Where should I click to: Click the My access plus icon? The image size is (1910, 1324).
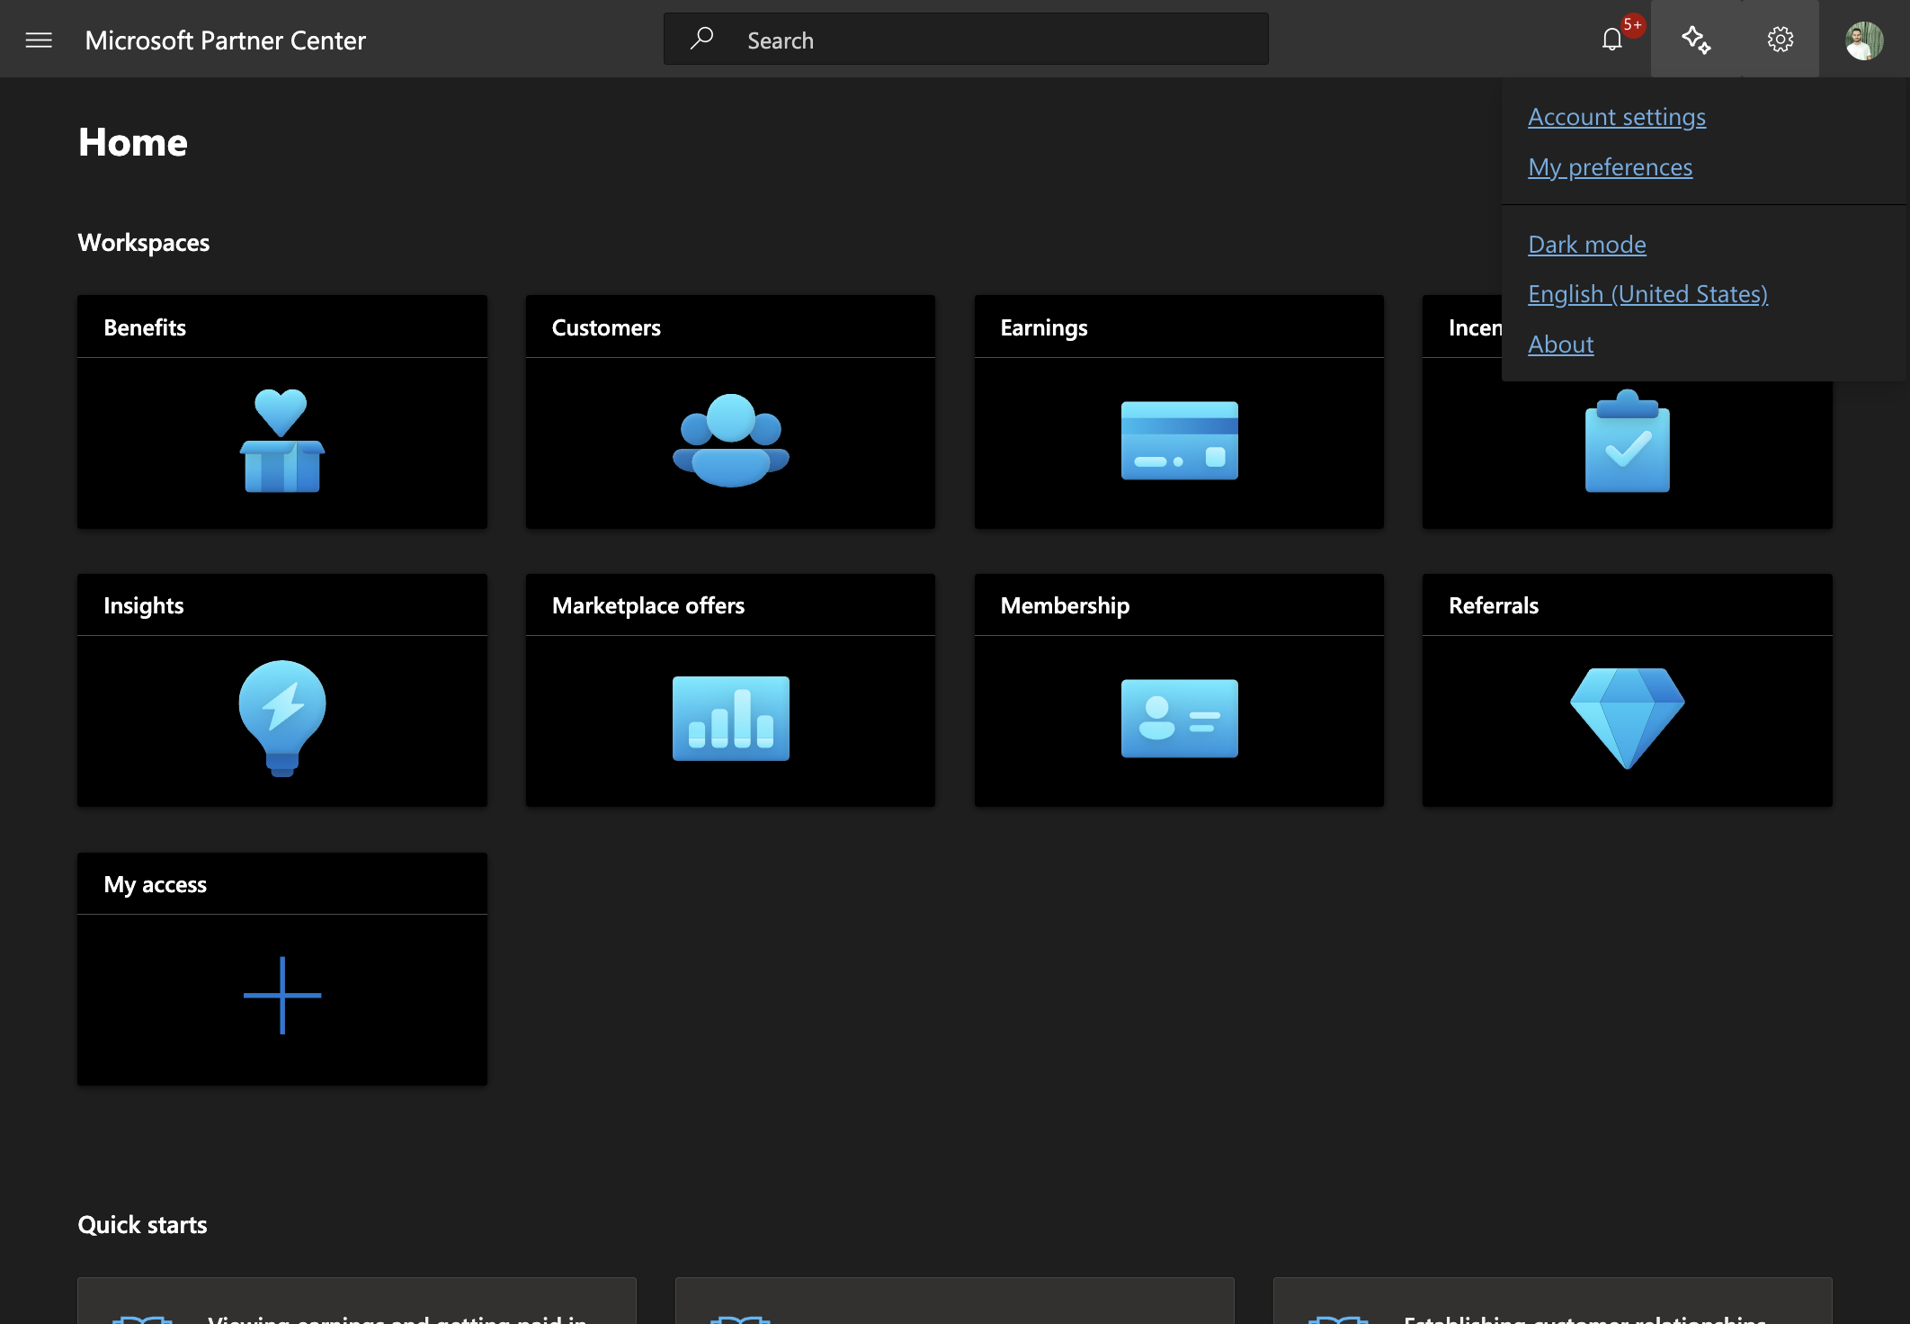pos(282,996)
